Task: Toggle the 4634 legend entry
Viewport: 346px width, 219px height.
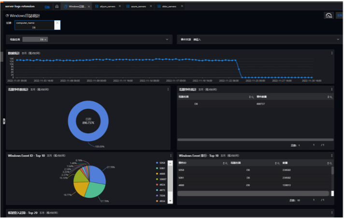Action: [x=160, y=201]
